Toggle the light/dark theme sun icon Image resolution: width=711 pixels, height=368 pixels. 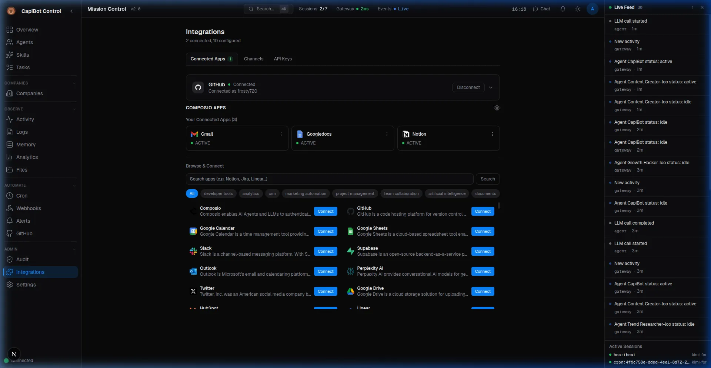tap(577, 9)
